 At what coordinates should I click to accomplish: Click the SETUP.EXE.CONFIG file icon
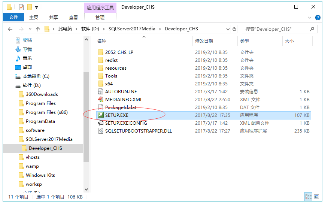pyautogui.click(x=100, y=123)
